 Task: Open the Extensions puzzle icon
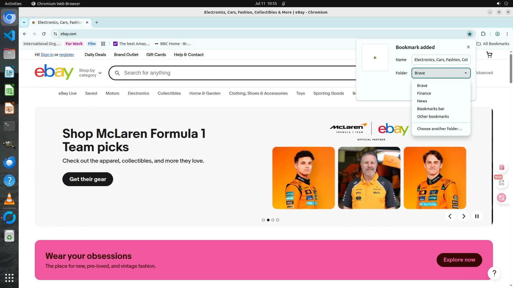[x=483, y=34]
